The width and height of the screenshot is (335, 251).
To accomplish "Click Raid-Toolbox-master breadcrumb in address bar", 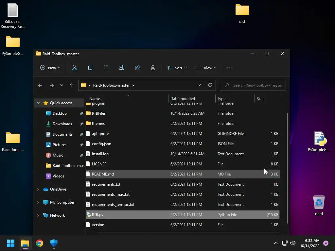I will pos(111,85).
